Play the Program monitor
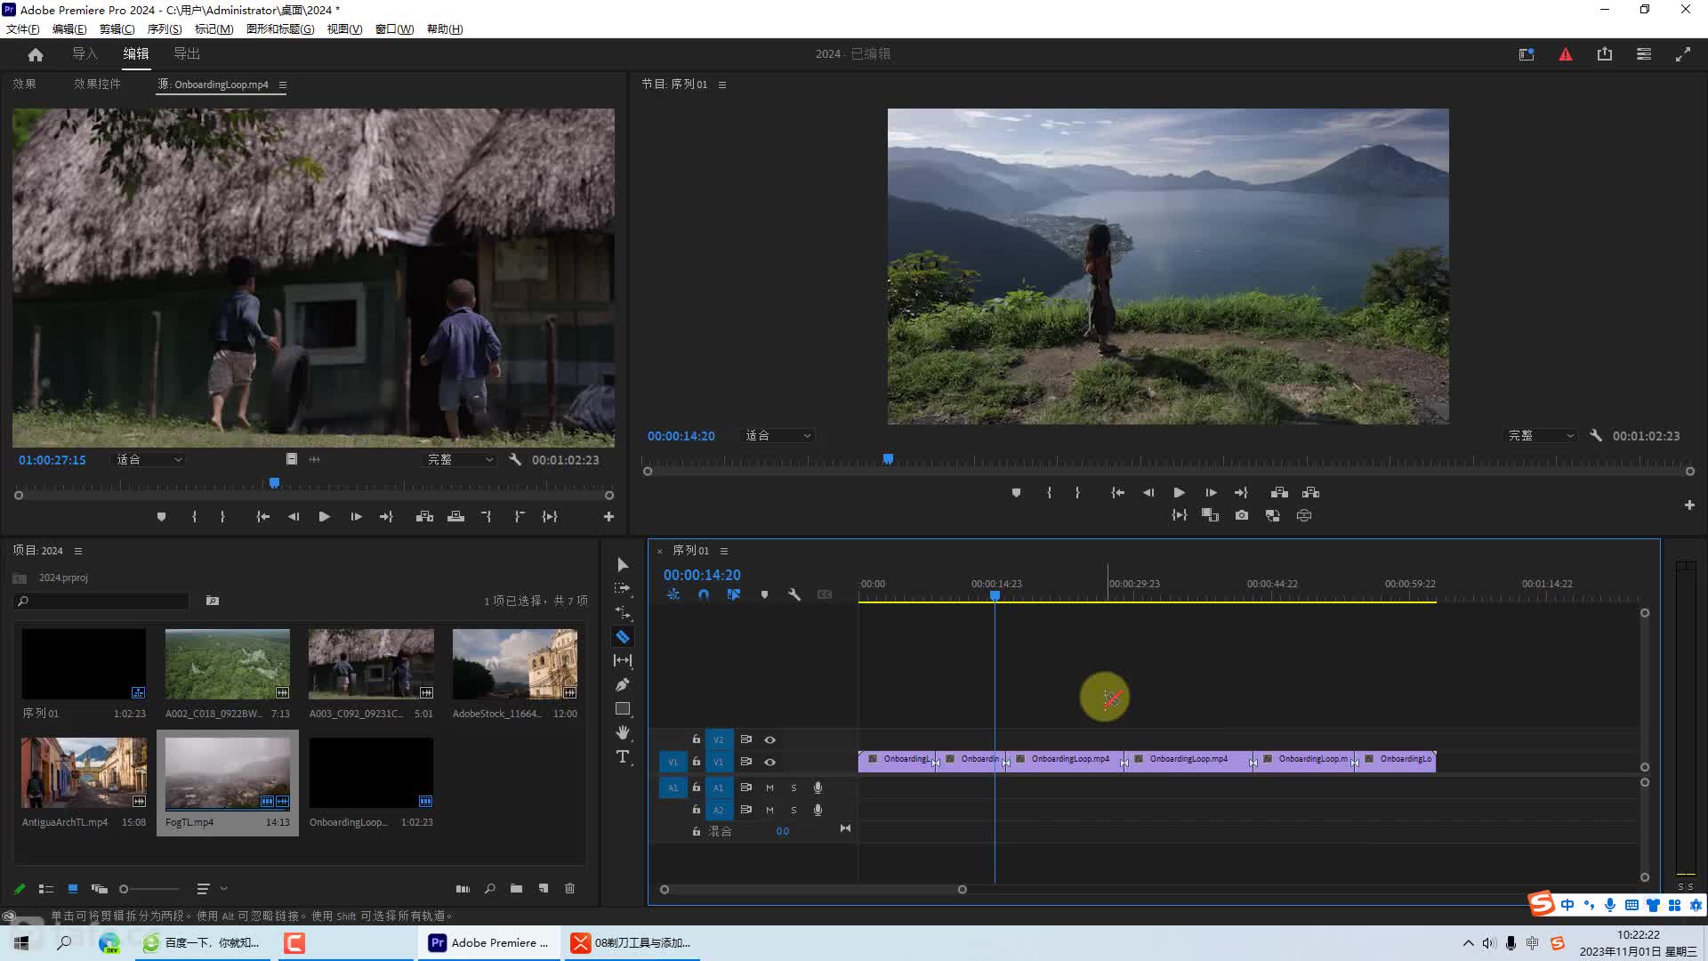Screen dimensions: 1708x961 1179,492
